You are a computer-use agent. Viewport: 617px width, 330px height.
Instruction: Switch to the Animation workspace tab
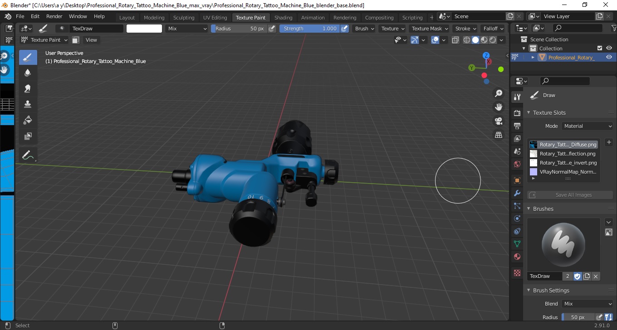coord(313,18)
